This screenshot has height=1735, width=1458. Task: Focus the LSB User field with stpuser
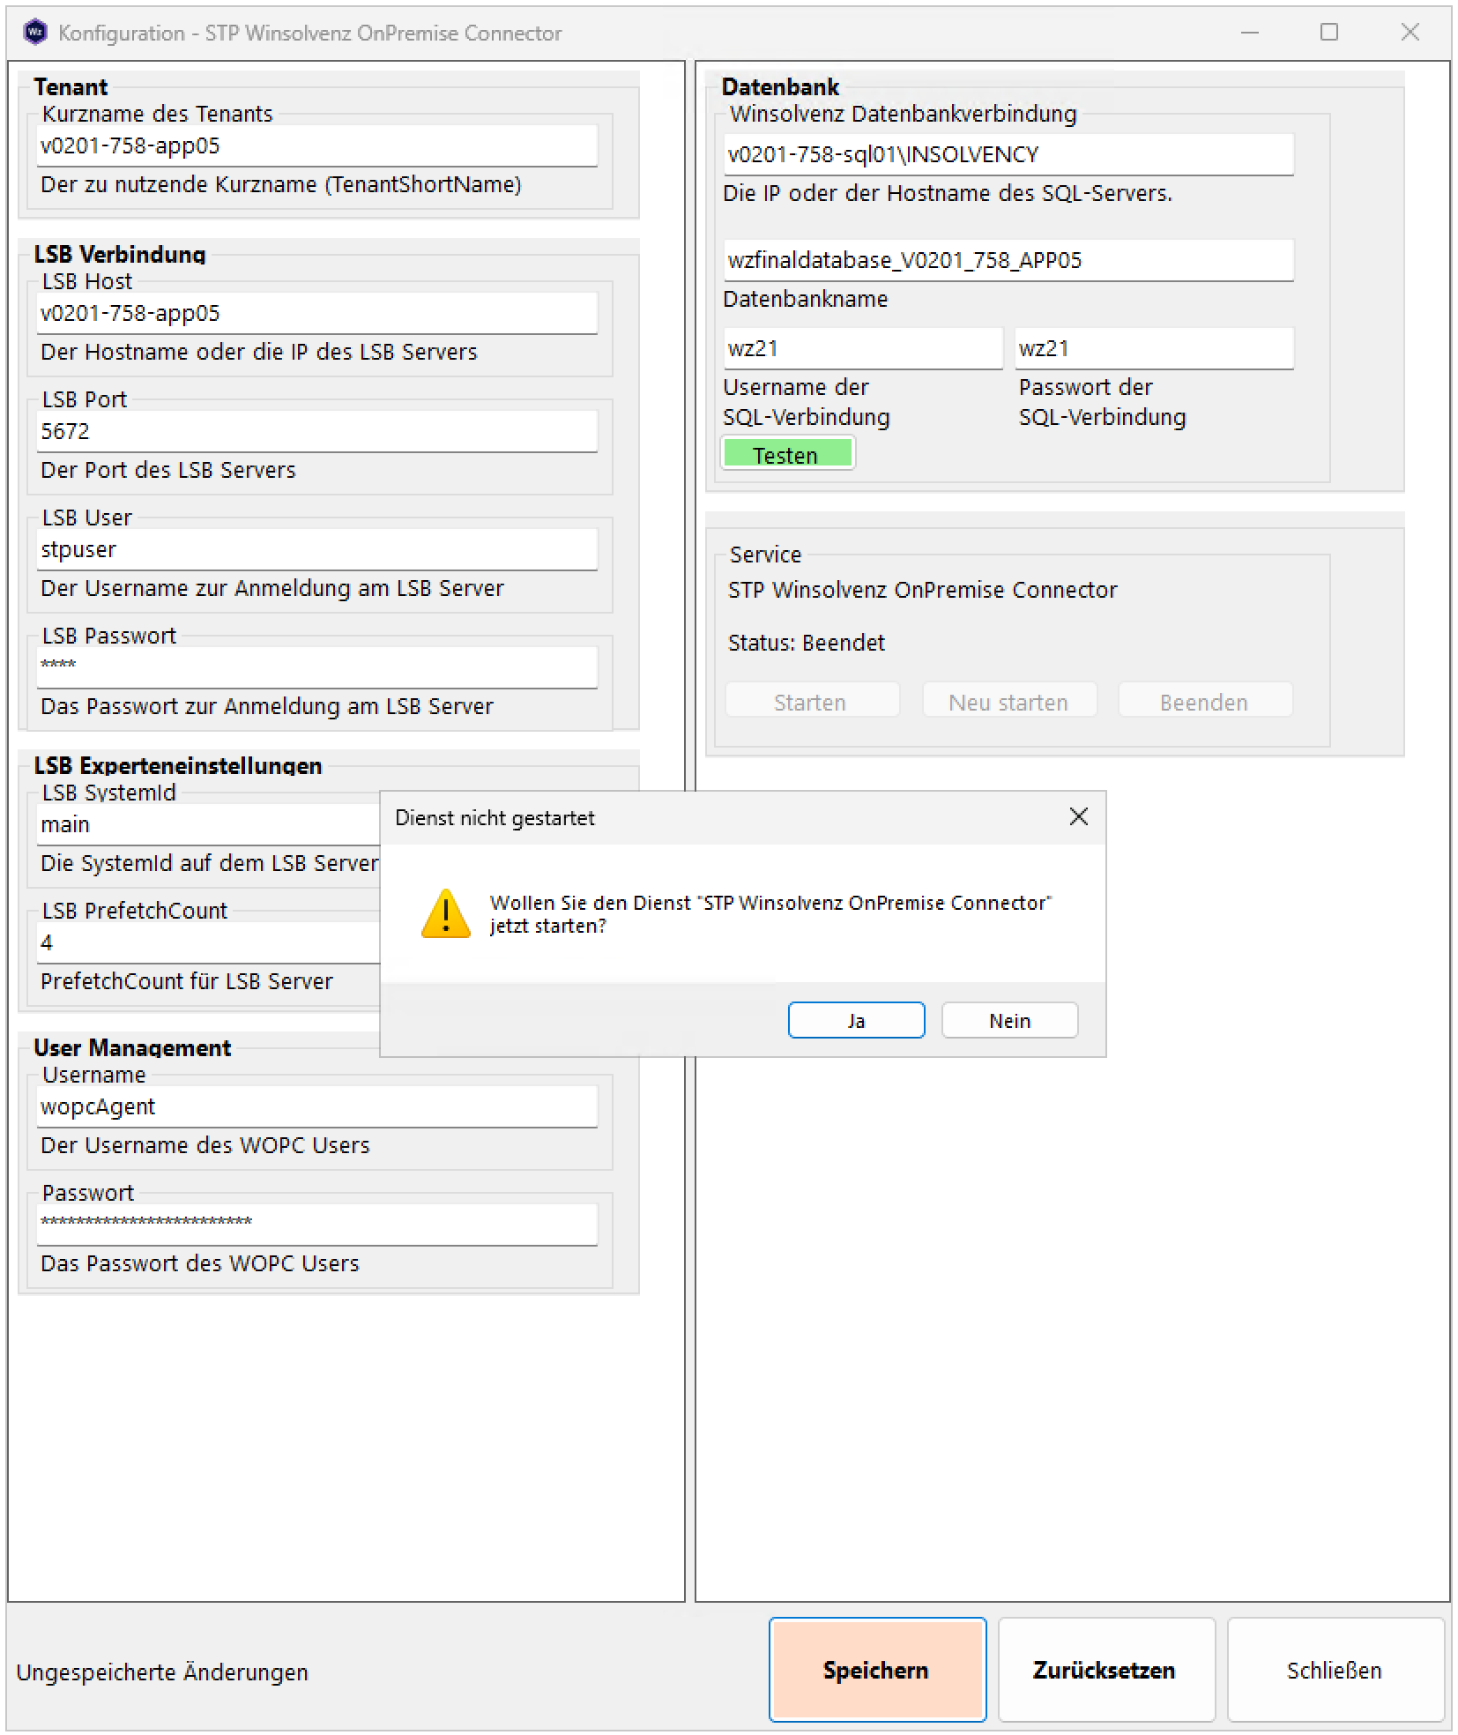point(316,550)
